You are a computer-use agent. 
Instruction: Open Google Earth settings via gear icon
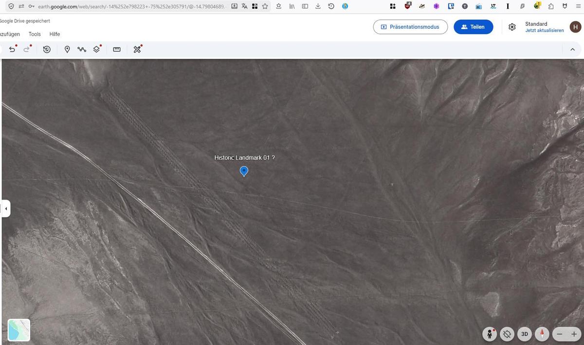512,27
